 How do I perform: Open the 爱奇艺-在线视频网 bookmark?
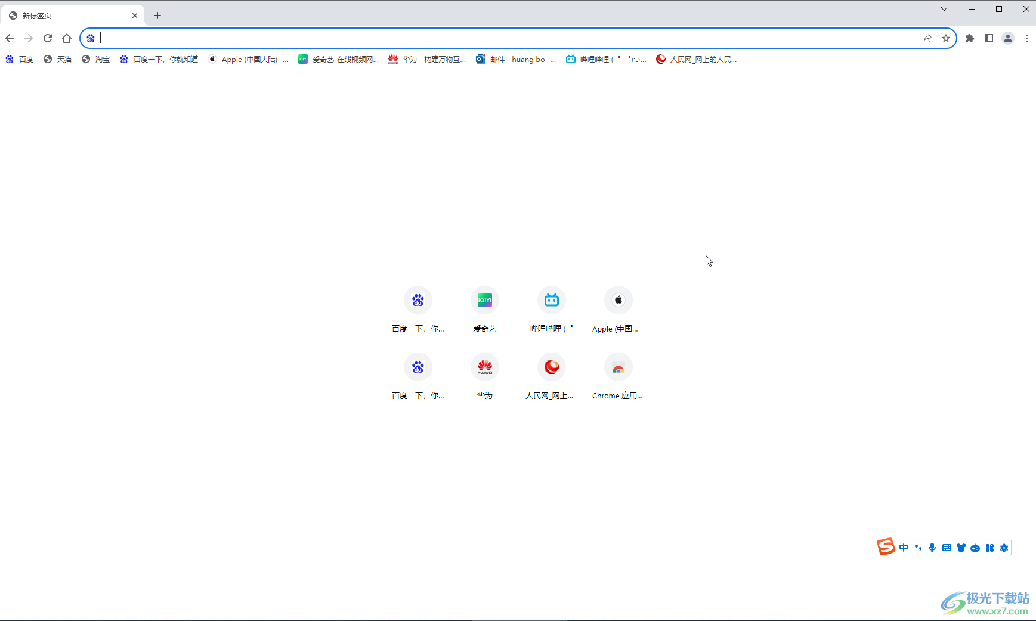(339, 59)
